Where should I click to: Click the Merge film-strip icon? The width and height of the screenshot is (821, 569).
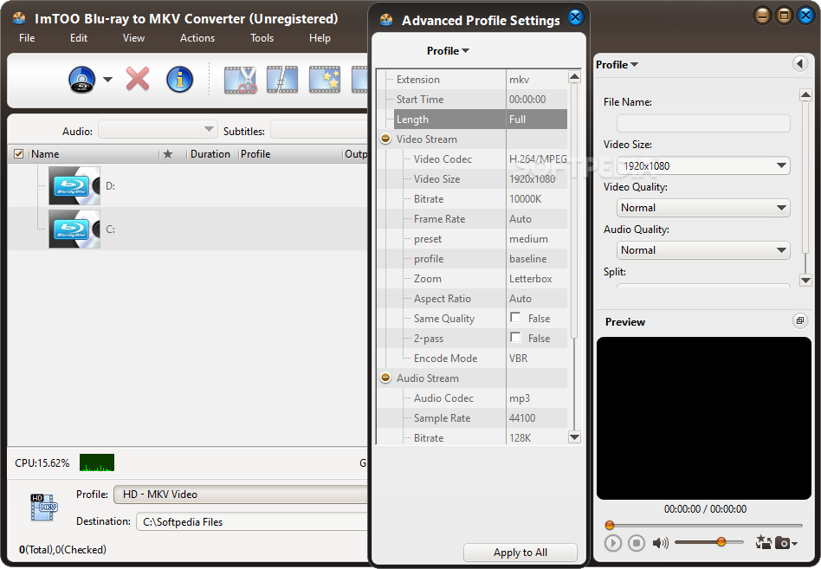[282, 80]
